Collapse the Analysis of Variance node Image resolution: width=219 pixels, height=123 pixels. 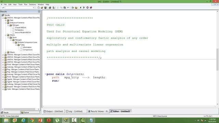pos(5,23)
